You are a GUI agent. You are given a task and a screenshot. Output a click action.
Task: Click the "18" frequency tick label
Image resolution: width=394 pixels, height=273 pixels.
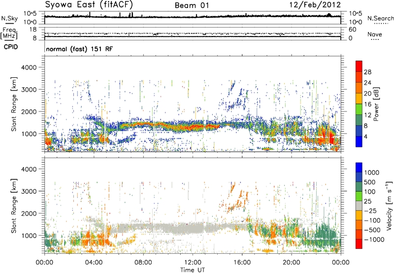tap(33, 30)
